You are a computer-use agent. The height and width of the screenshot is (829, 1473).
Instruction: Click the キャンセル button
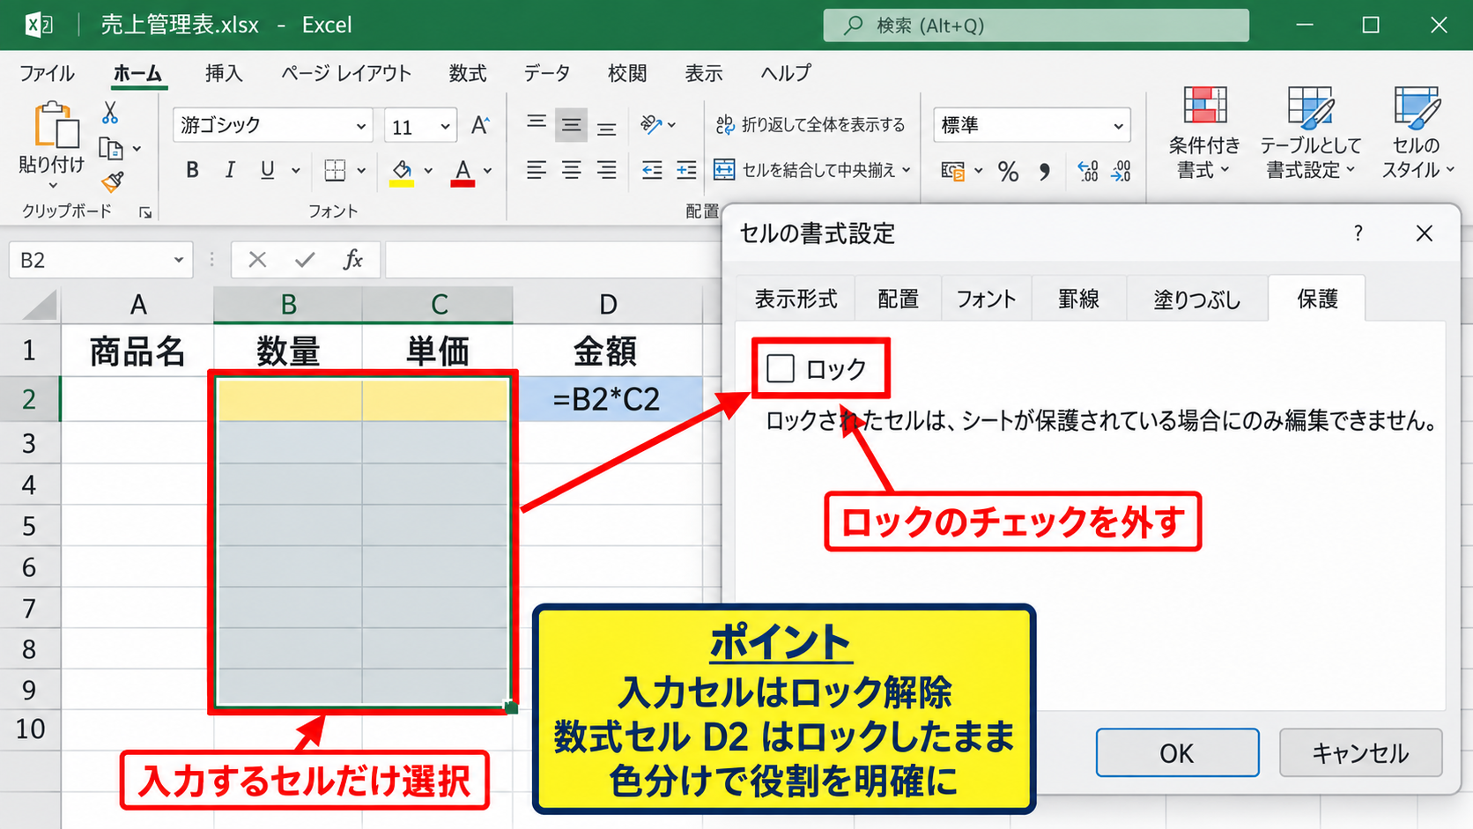click(1360, 753)
